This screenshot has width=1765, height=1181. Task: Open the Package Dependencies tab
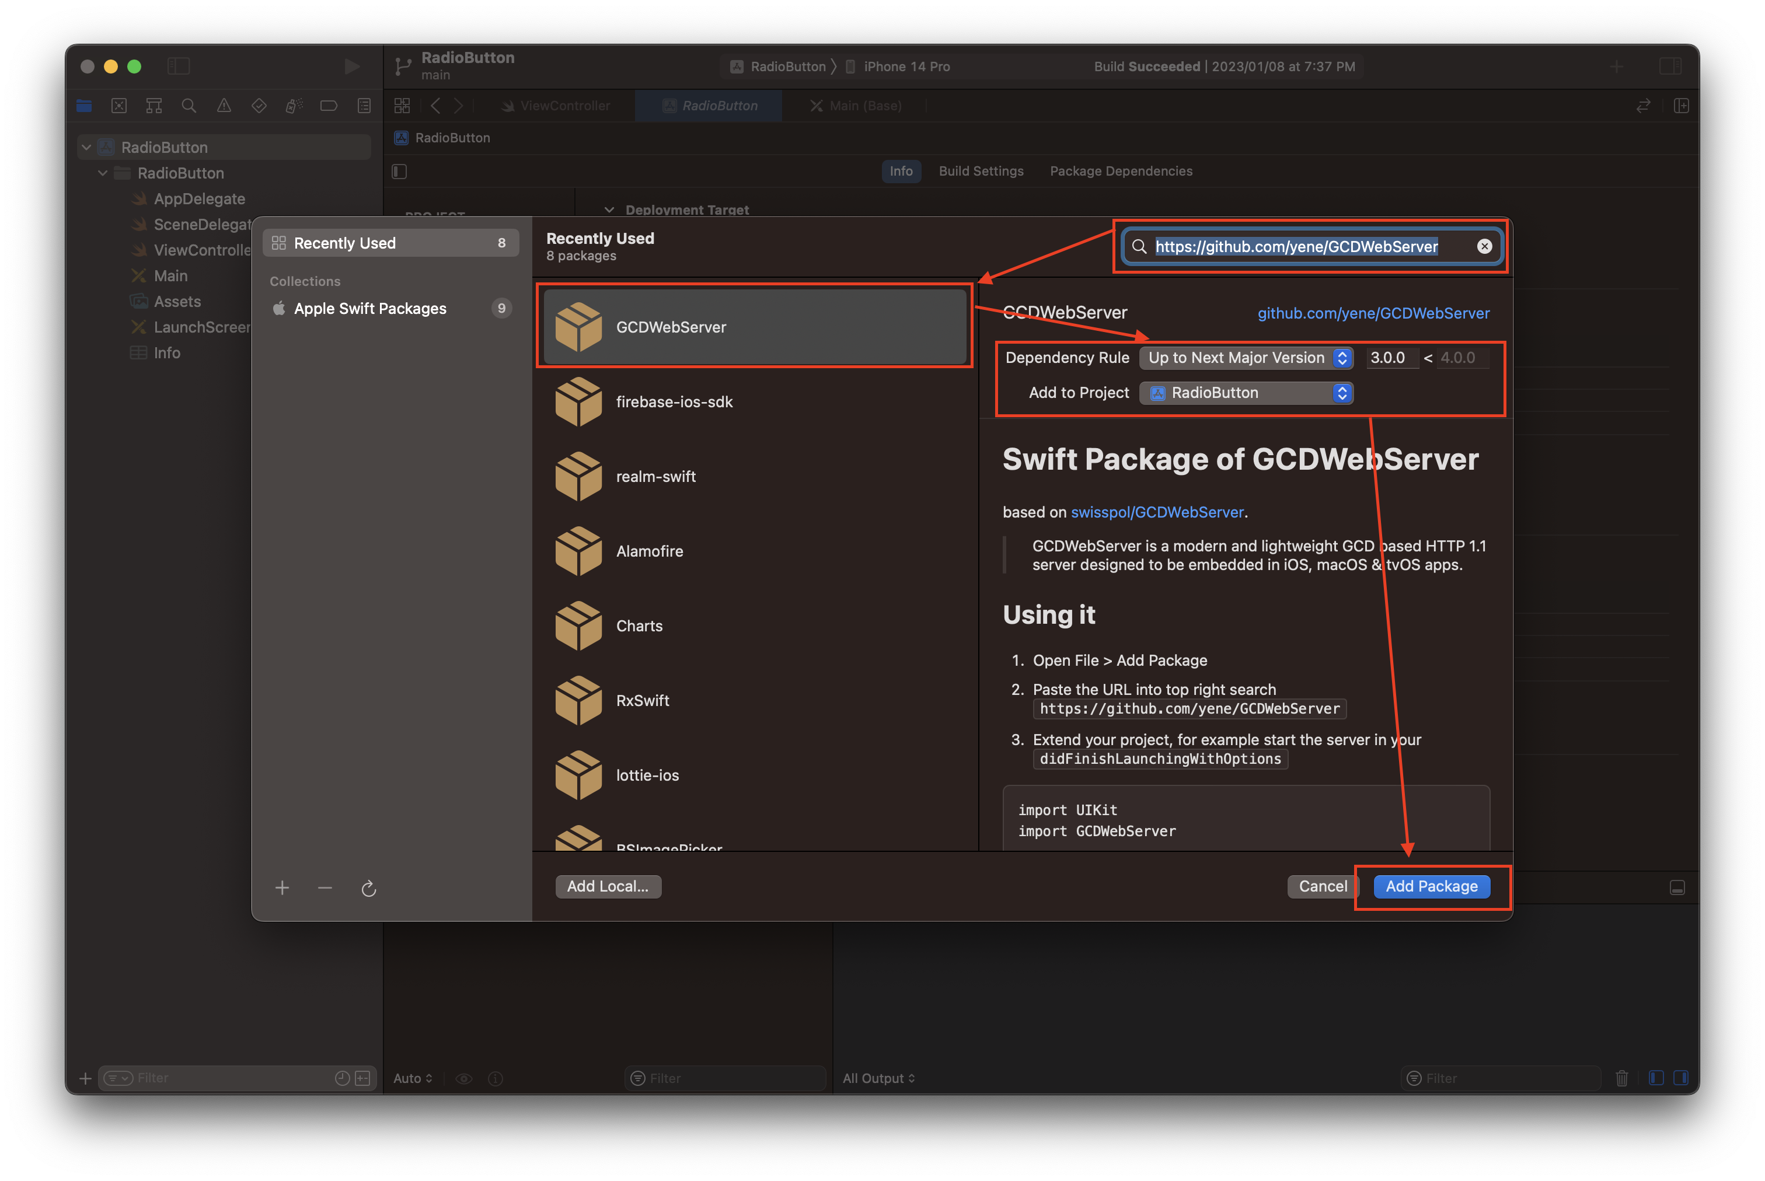click(x=1121, y=171)
